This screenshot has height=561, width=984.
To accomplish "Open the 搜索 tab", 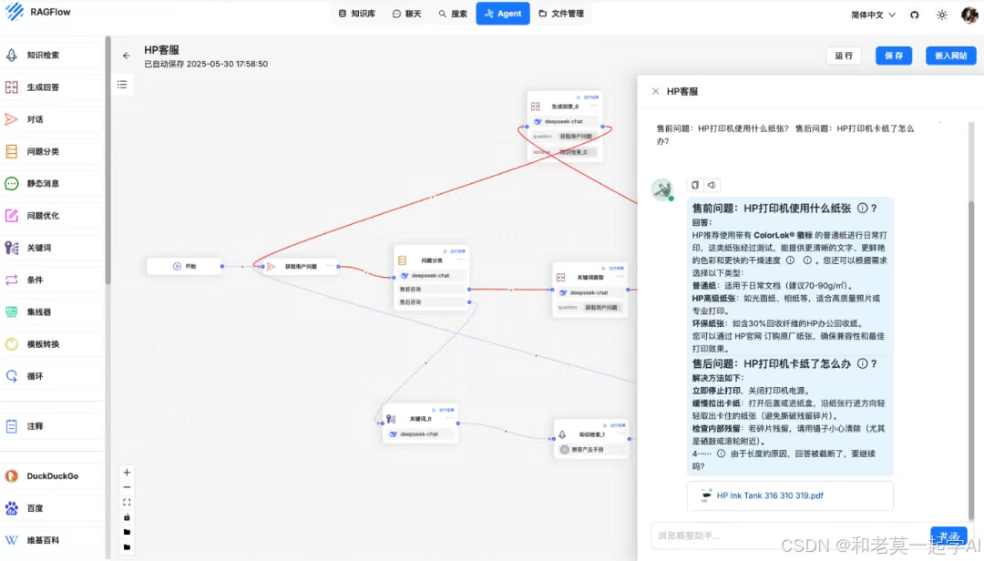I will 453,13.
